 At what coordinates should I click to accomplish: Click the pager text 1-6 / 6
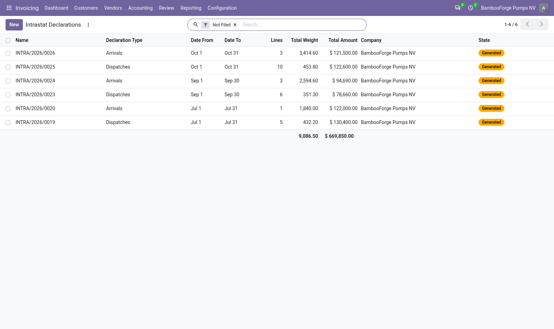(x=511, y=25)
